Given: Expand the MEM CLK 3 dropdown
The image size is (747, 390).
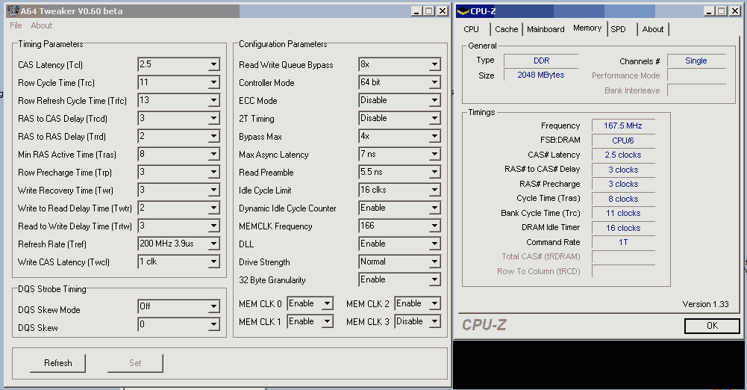Looking at the screenshot, I should click(x=434, y=322).
